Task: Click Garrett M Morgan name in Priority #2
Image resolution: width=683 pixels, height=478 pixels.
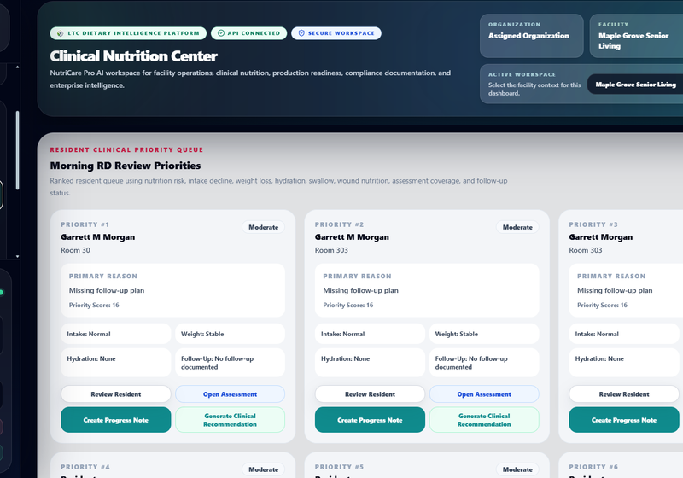Action: click(352, 236)
